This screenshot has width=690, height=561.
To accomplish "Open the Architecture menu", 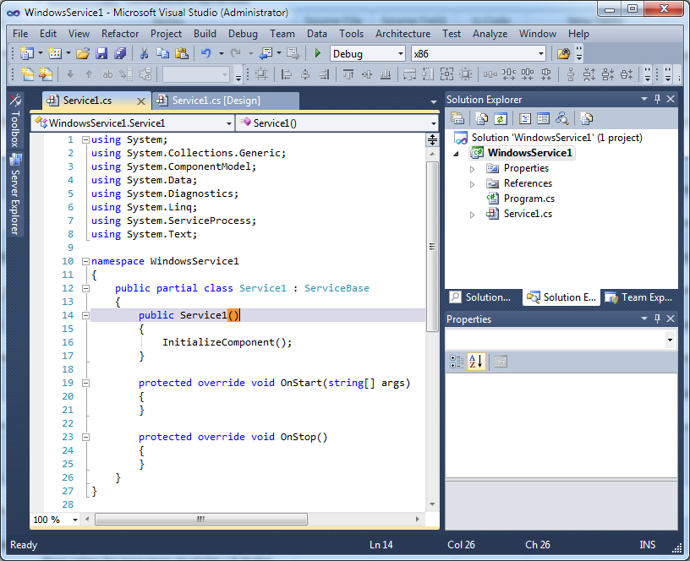I will point(402,34).
